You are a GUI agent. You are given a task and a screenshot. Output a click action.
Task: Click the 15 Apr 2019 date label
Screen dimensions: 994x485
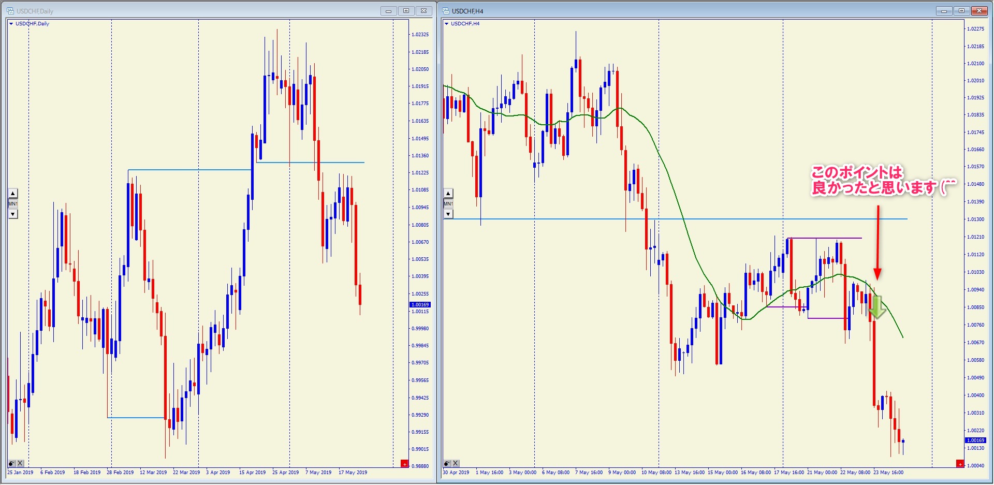(252, 472)
